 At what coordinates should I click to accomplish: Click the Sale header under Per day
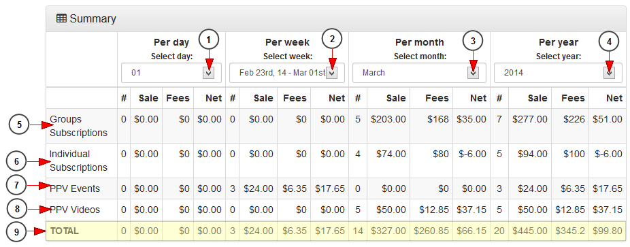pos(148,98)
